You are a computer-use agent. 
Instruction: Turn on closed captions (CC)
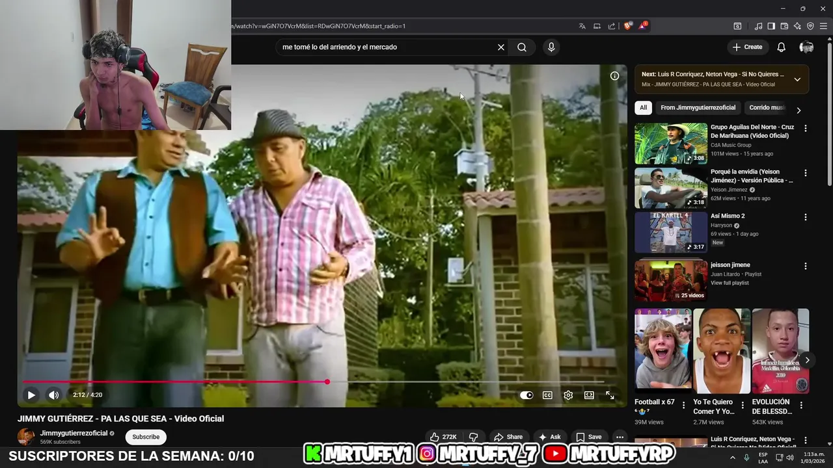(548, 395)
